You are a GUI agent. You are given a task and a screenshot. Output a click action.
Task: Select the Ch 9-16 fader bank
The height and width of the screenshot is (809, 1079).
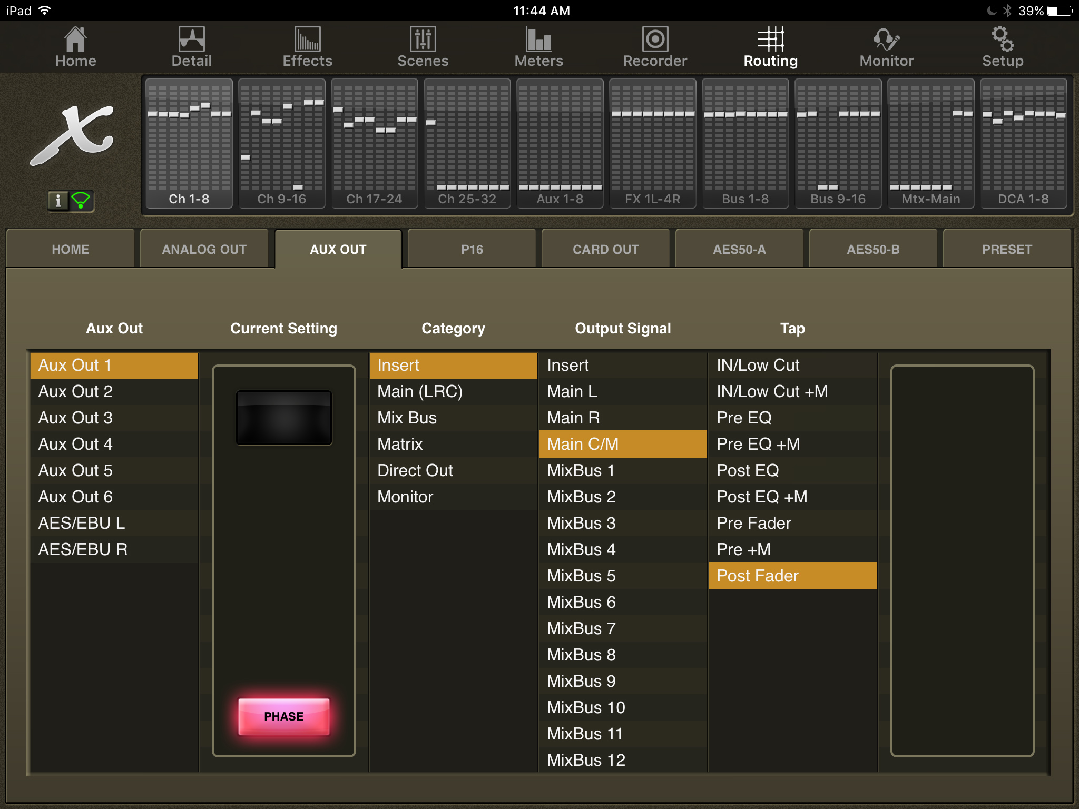point(281,143)
